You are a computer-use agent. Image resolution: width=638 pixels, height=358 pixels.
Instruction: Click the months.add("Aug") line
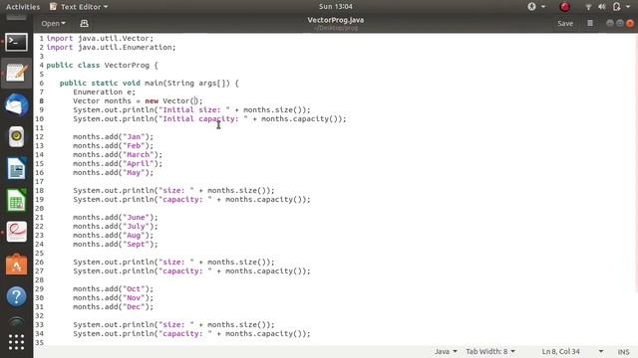[113, 235]
